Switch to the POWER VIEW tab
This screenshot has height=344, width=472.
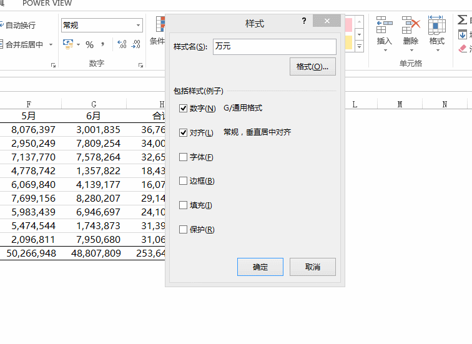(x=47, y=4)
